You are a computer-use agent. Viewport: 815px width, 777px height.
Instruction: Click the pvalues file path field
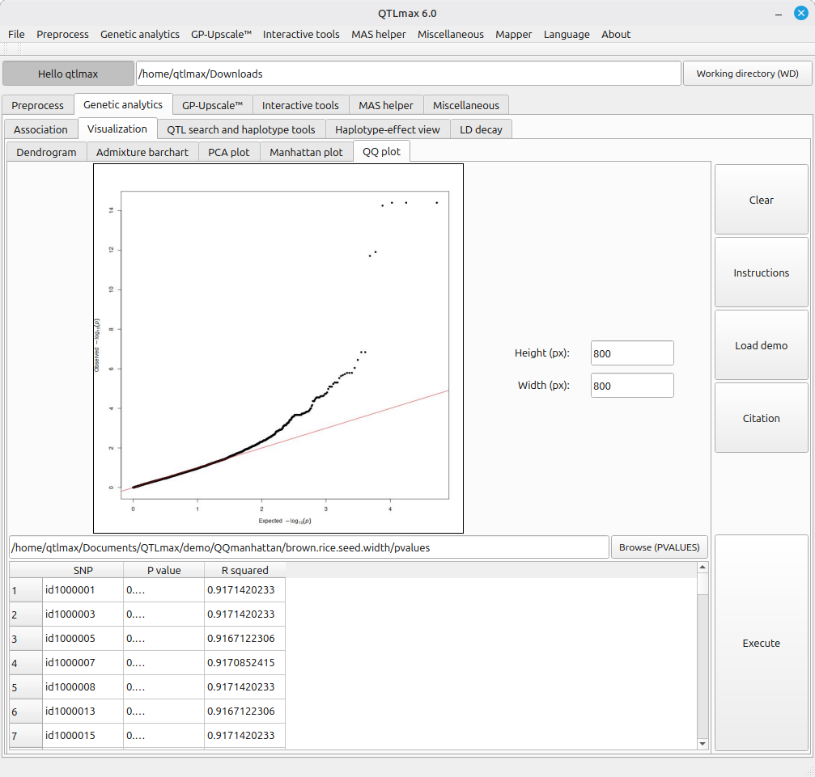click(x=308, y=547)
